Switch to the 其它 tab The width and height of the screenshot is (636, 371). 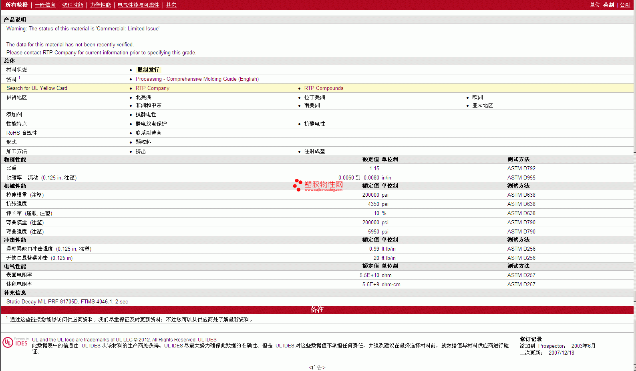point(171,5)
